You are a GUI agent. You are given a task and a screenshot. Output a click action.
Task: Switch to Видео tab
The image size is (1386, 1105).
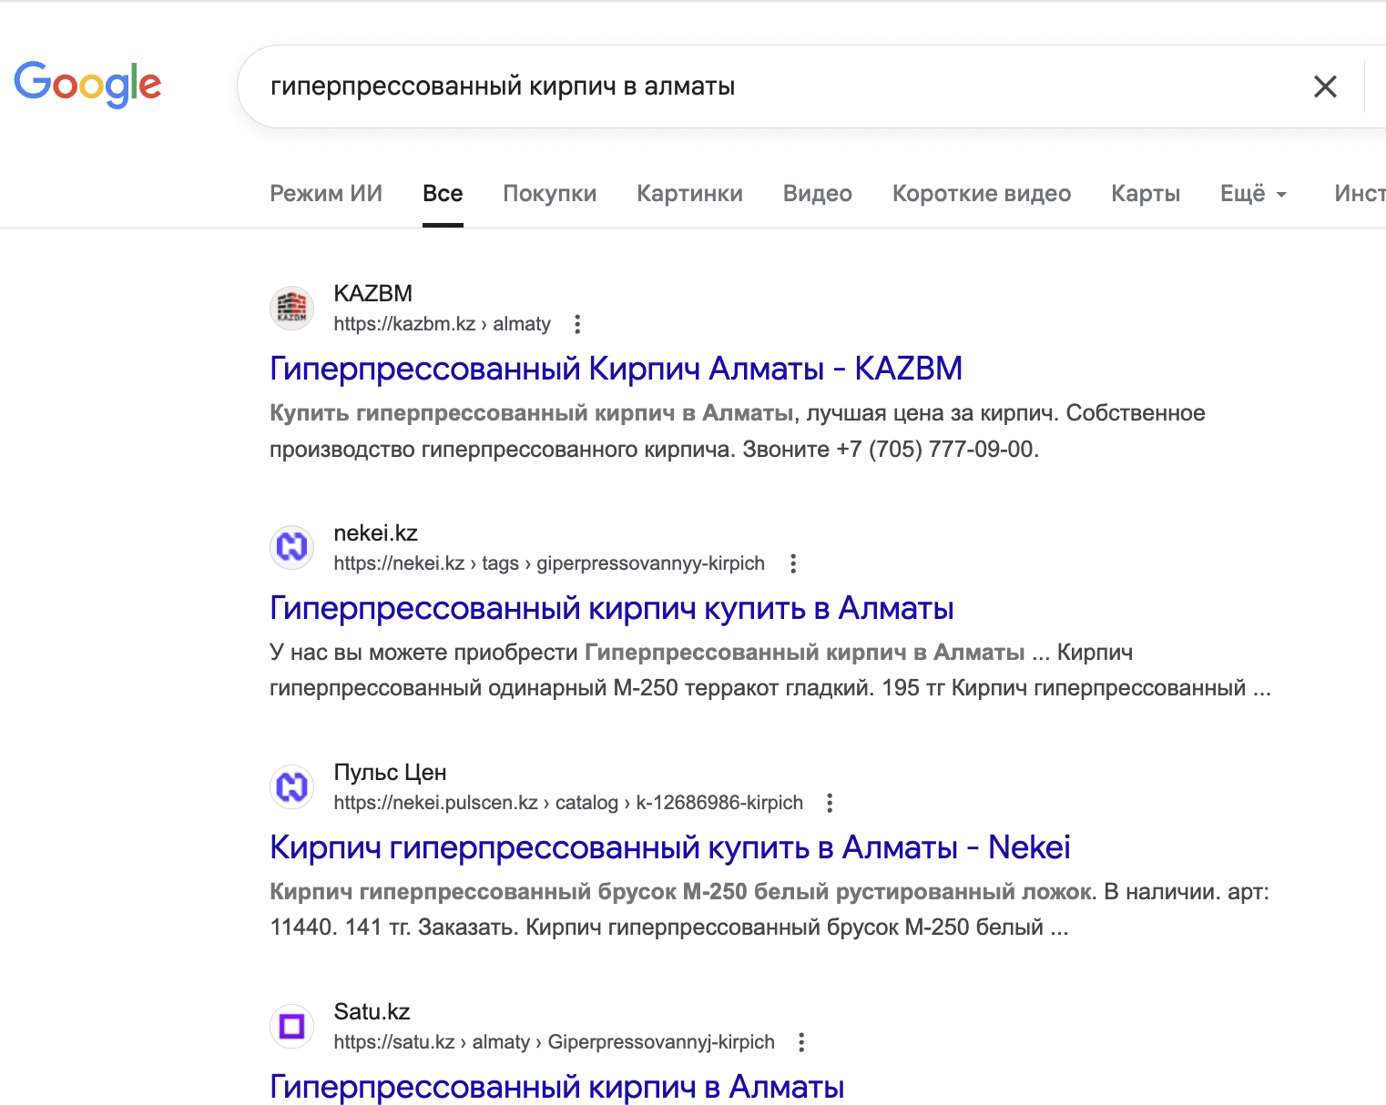[x=818, y=194]
